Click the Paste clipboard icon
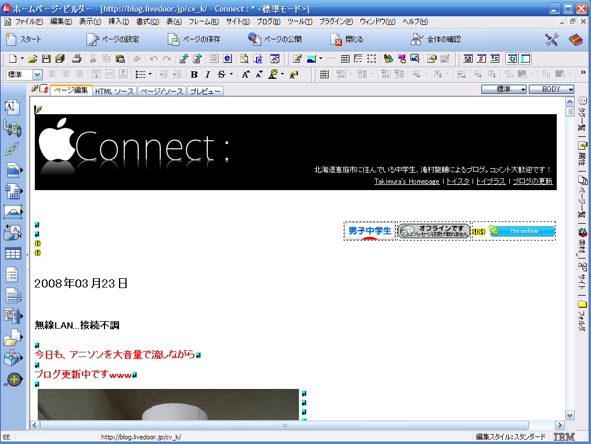The image size is (591, 444). pos(120,59)
